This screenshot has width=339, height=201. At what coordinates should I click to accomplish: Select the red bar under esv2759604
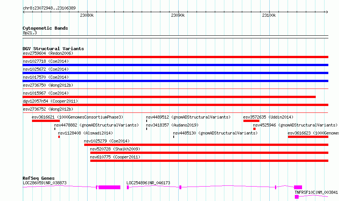[175, 57]
